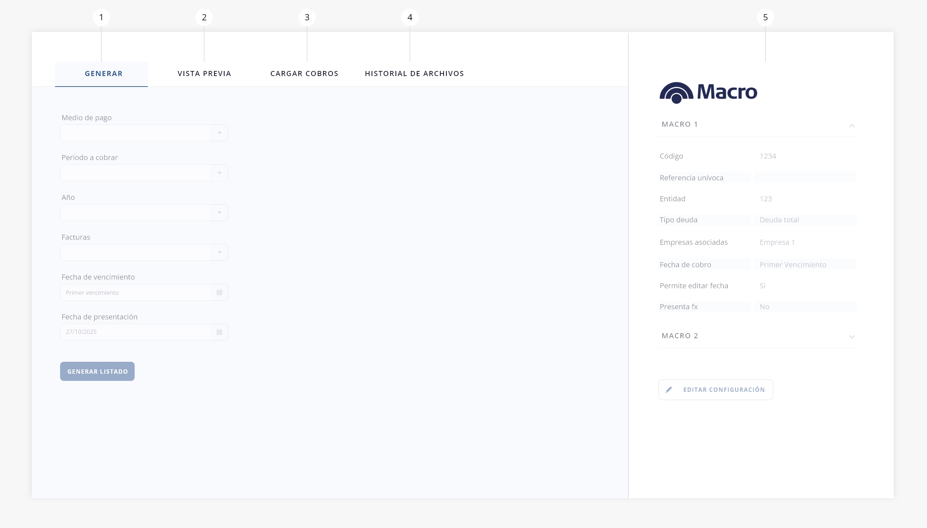Click annotation marker number 5

pos(765,17)
